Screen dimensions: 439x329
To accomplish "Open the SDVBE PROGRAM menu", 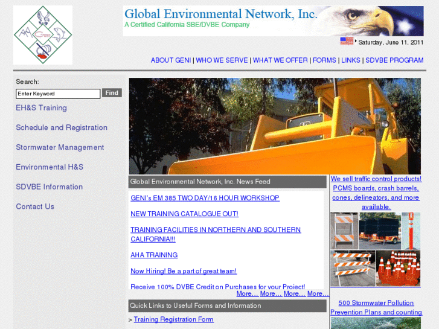I will (x=394, y=60).
